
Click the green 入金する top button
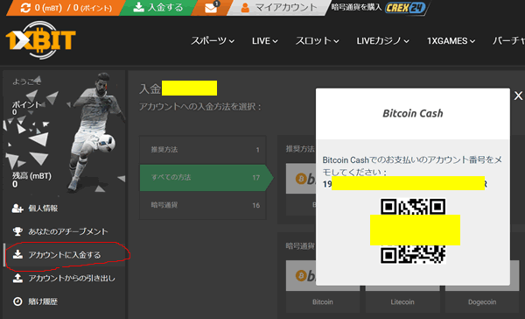point(157,7)
